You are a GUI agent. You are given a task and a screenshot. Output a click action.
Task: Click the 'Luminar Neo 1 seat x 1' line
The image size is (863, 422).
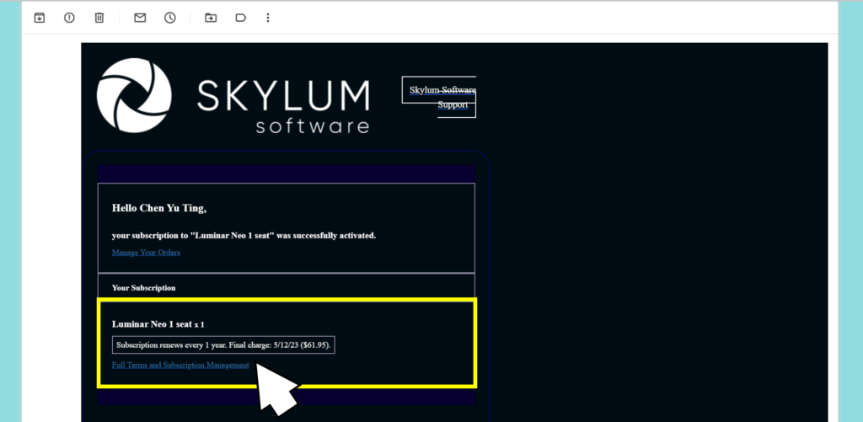[x=158, y=324]
